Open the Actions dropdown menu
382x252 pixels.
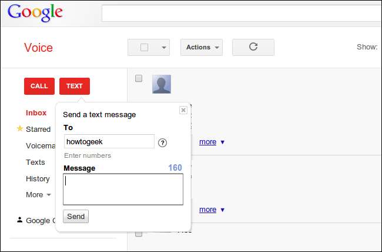[x=202, y=47]
